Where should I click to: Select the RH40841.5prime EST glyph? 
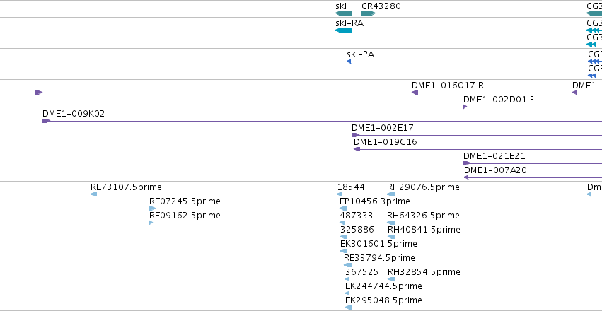392,237
